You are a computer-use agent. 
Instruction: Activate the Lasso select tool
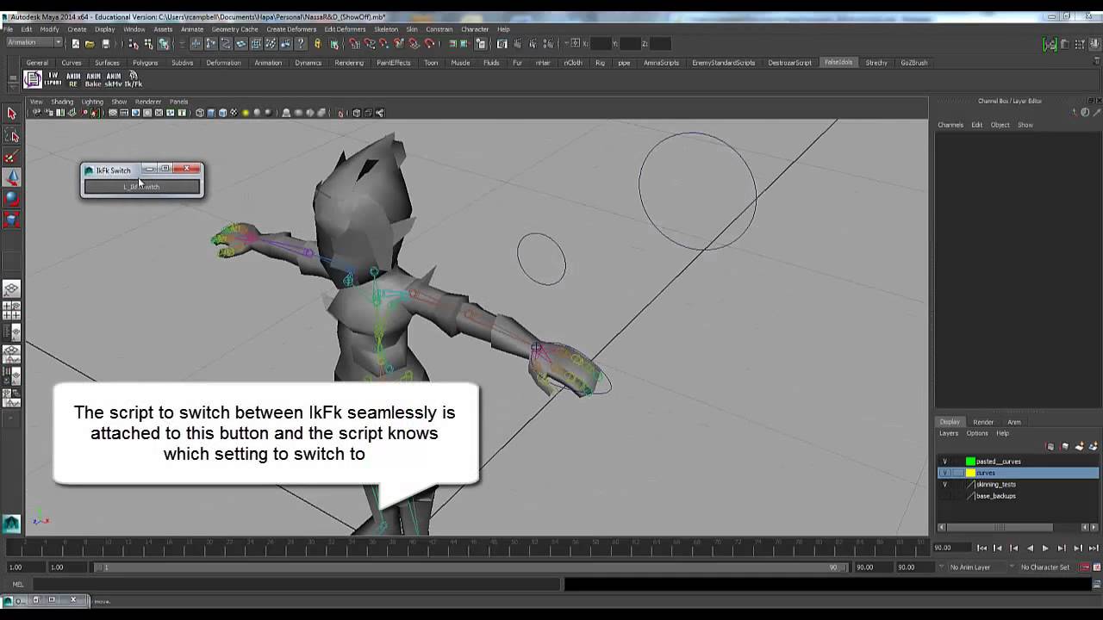click(x=11, y=135)
